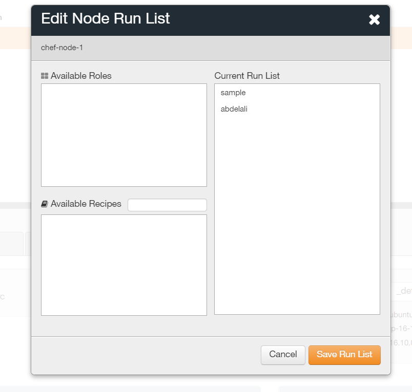The image size is (412, 392).
Task: Click the 'Edit Node Run List' title text
Action: click(x=105, y=19)
